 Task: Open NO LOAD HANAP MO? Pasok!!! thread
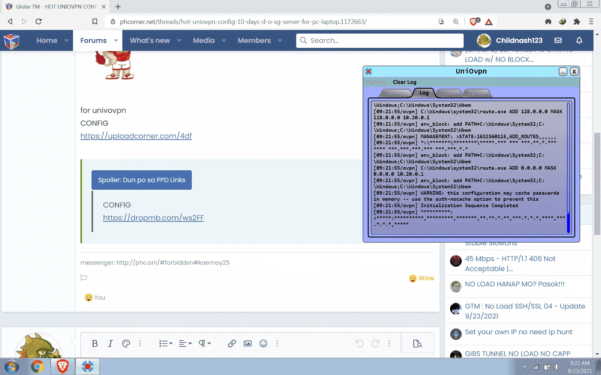pos(514,284)
